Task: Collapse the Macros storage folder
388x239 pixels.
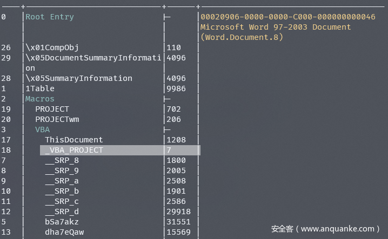Action: coord(40,99)
